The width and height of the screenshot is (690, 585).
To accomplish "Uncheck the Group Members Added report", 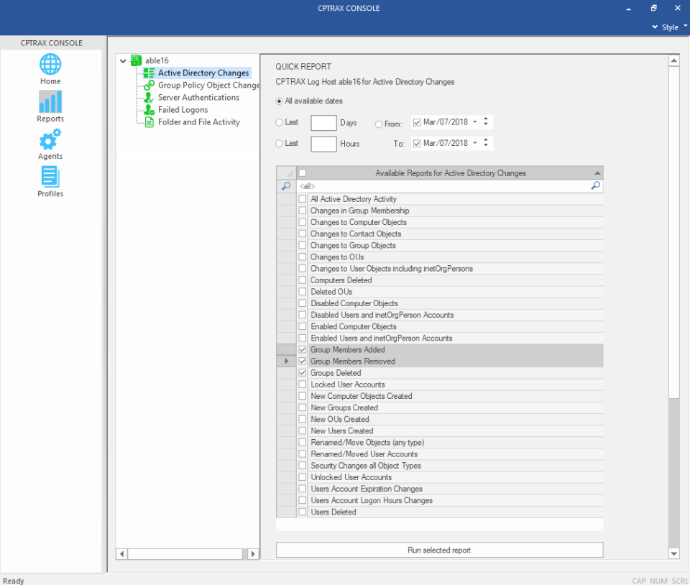I will click(x=302, y=349).
